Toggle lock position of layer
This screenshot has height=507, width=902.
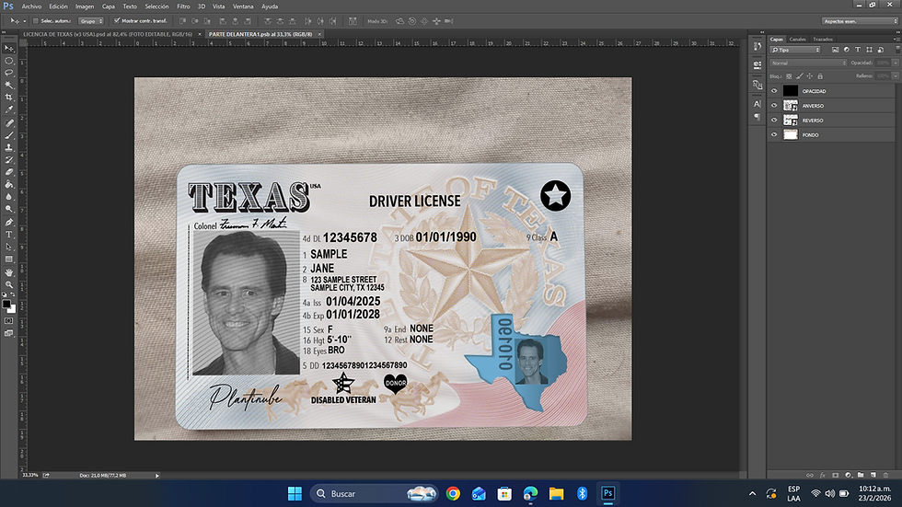[x=809, y=75]
